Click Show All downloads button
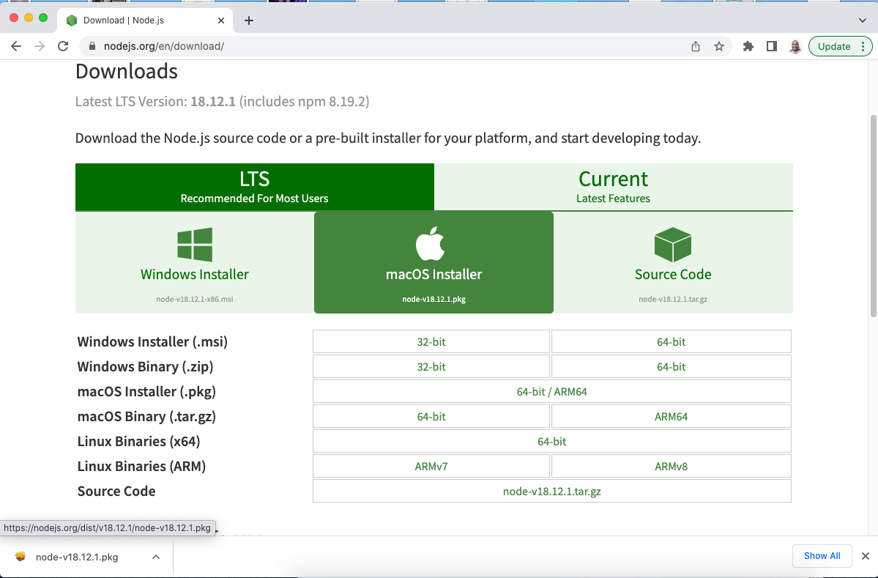 click(x=822, y=556)
